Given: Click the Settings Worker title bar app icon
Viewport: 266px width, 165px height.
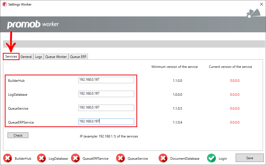Looking at the screenshot, I should pos(4,4).
